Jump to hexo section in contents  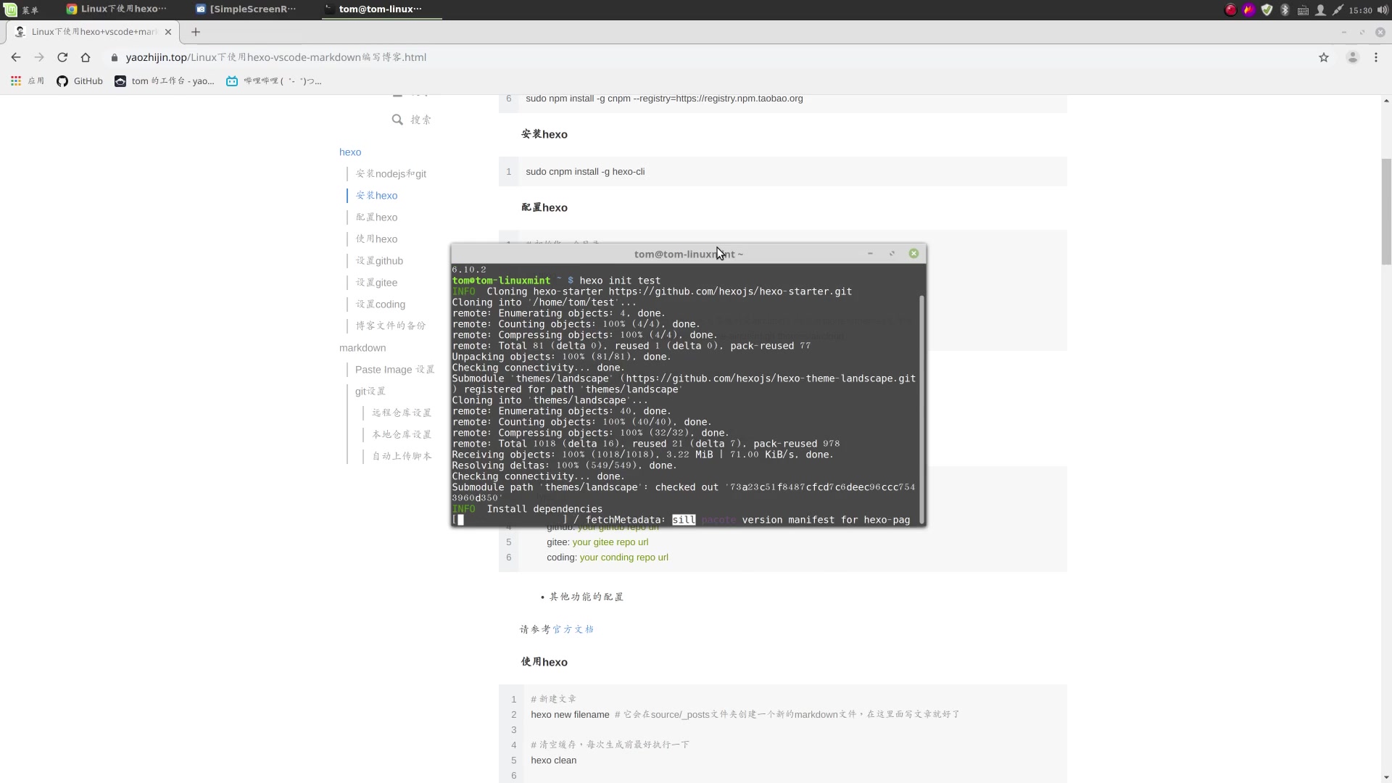(350, 152)
